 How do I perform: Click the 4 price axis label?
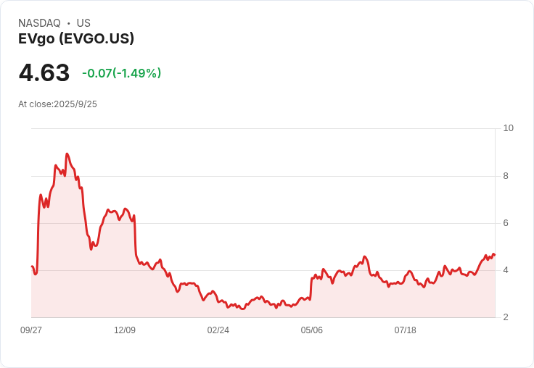click(x=506, y=270)
